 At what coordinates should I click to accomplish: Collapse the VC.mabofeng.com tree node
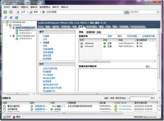[4, 22]
